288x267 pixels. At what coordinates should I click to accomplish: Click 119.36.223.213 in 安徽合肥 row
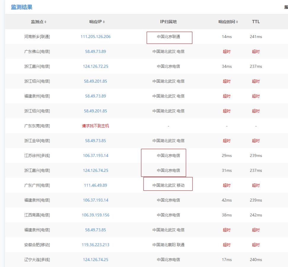(96, 244)
